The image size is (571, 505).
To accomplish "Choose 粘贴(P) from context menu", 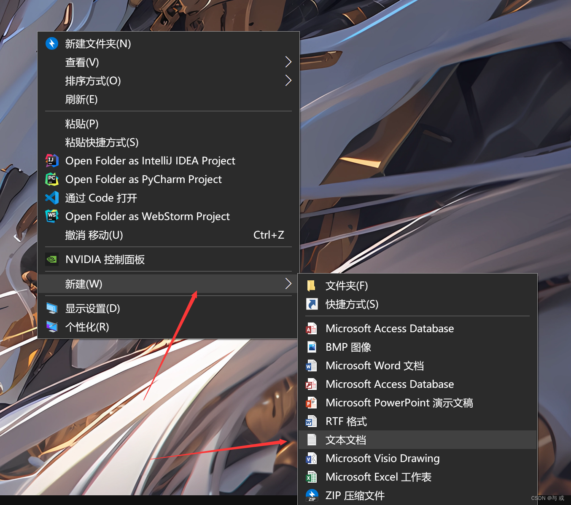I will click(169, 124).
